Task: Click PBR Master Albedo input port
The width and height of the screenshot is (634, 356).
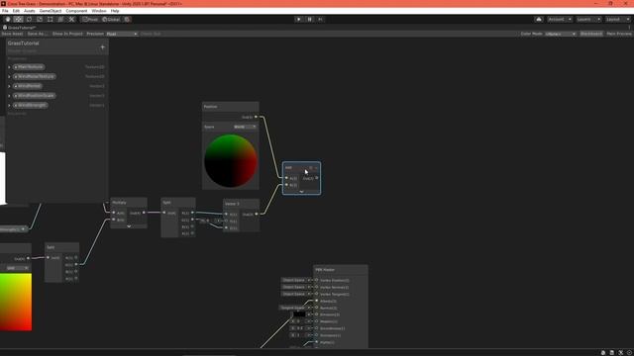Action: [317, 301]
